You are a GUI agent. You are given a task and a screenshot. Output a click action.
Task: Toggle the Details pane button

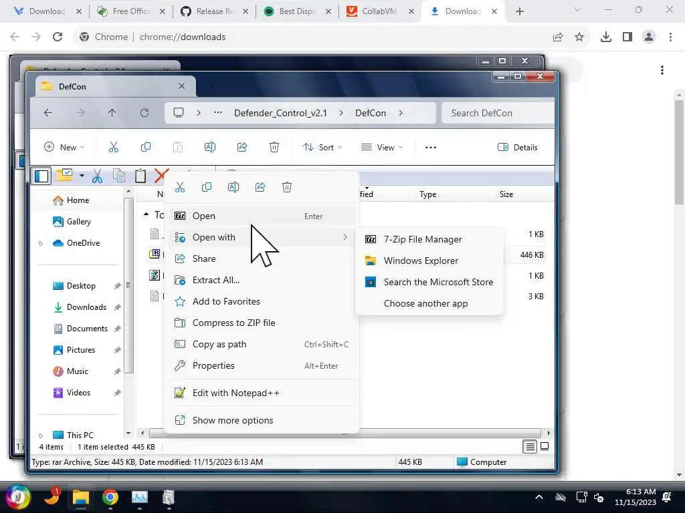(518, 148)
